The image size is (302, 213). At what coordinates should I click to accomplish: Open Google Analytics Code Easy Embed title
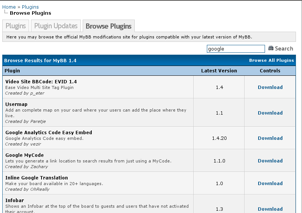48,132
